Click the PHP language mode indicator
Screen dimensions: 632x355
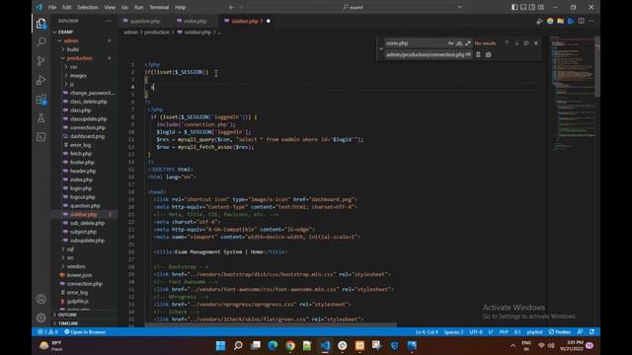504,332
